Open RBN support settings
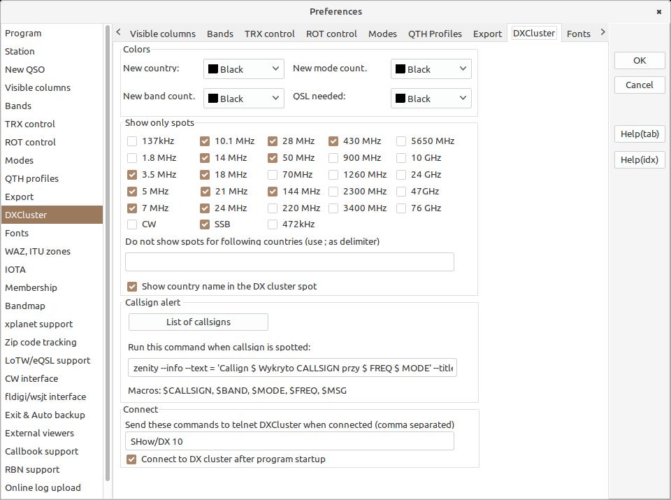671x500 pixels. pos(52,470)
